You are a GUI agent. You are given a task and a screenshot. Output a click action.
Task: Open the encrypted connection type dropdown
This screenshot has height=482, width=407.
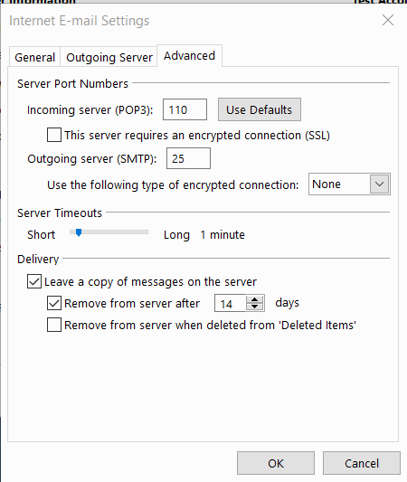click(349, 184)
